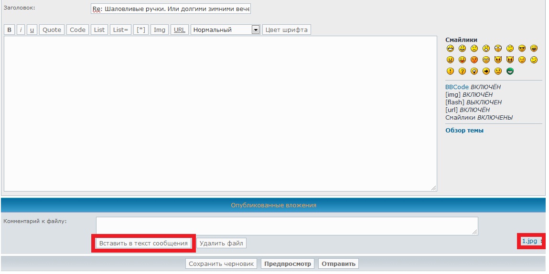Toggle underline formatting button
Image resolution: width=549 pixels, height=274 pixels.
[x=32, y=30]
